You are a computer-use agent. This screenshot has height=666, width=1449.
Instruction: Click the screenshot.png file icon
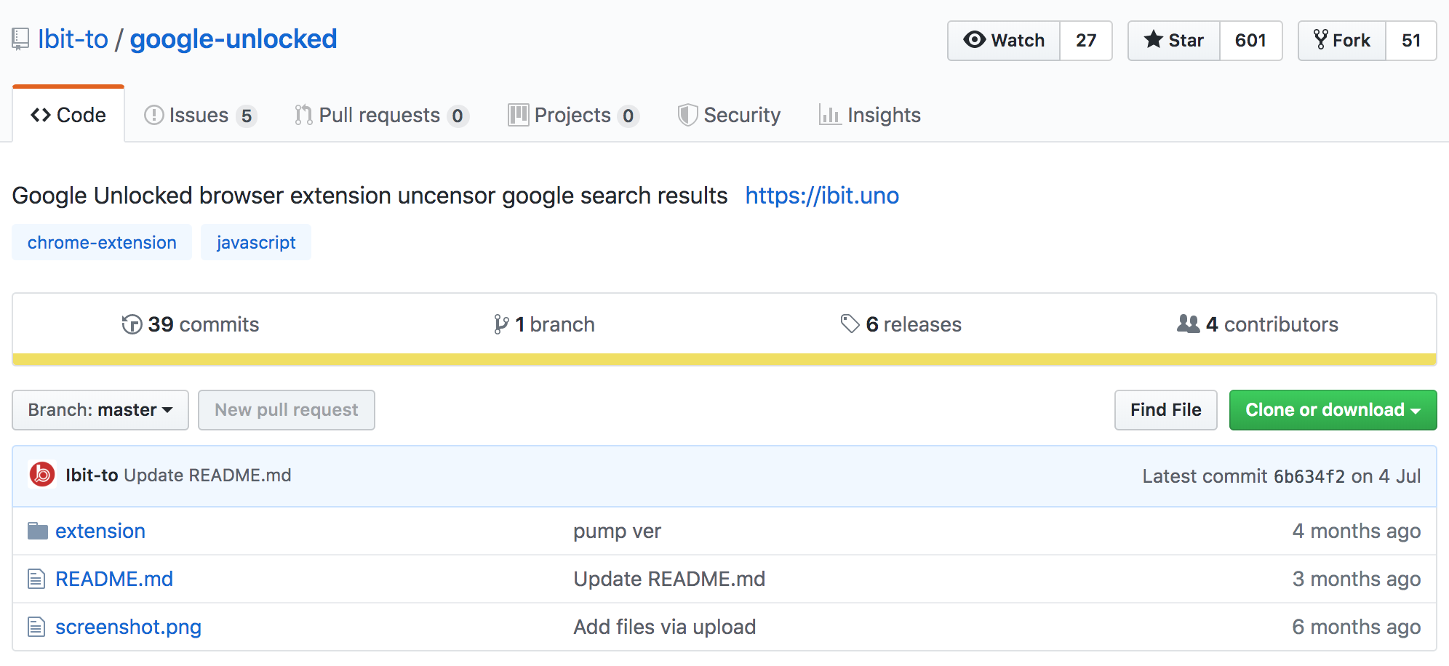pos(36,627)
